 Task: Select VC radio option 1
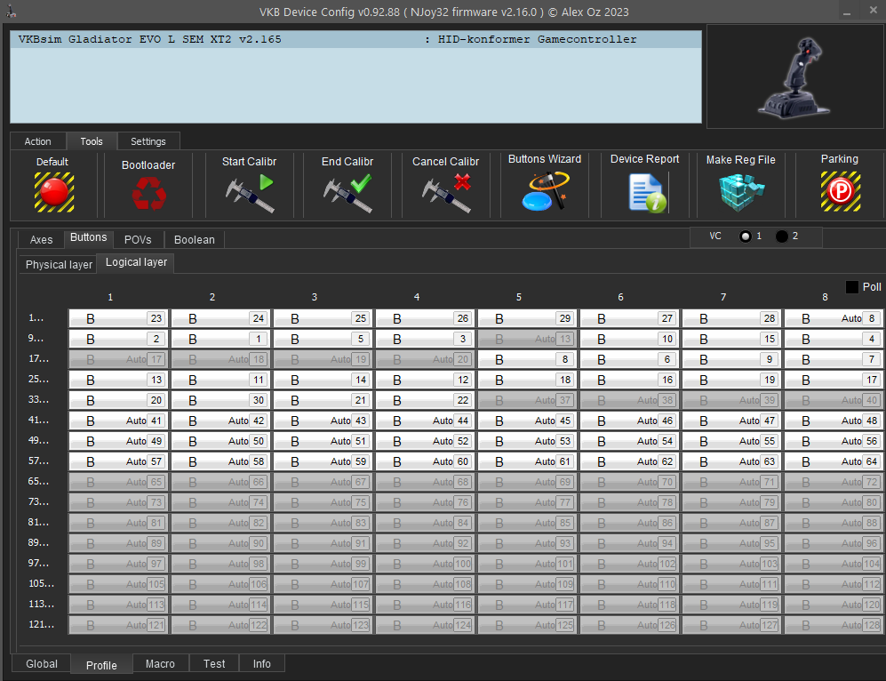coord(746,236)
